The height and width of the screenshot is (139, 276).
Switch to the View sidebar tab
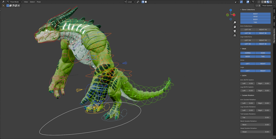274,24
